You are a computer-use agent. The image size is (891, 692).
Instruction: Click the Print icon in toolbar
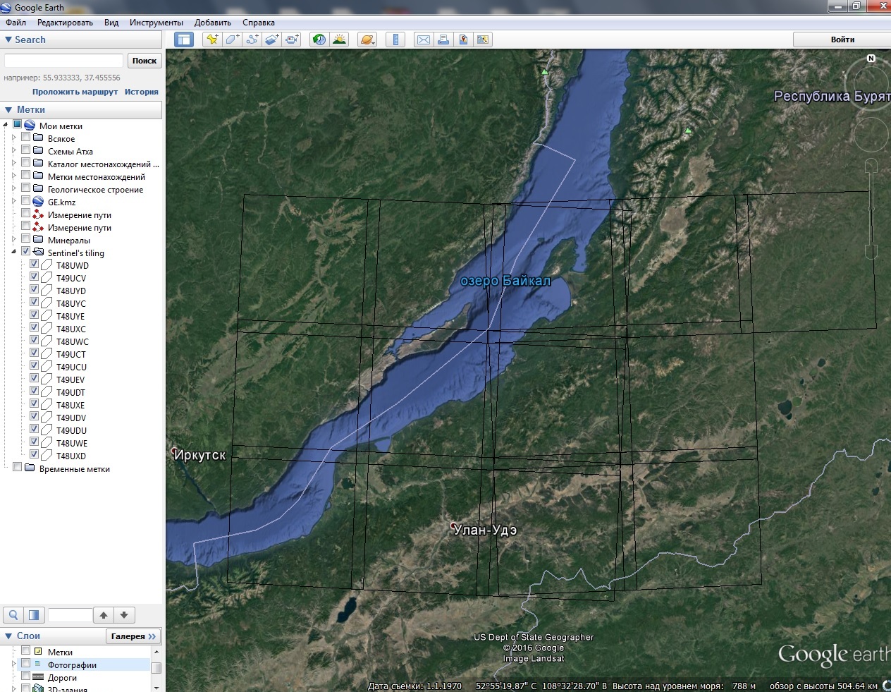(x=443, y=40)
